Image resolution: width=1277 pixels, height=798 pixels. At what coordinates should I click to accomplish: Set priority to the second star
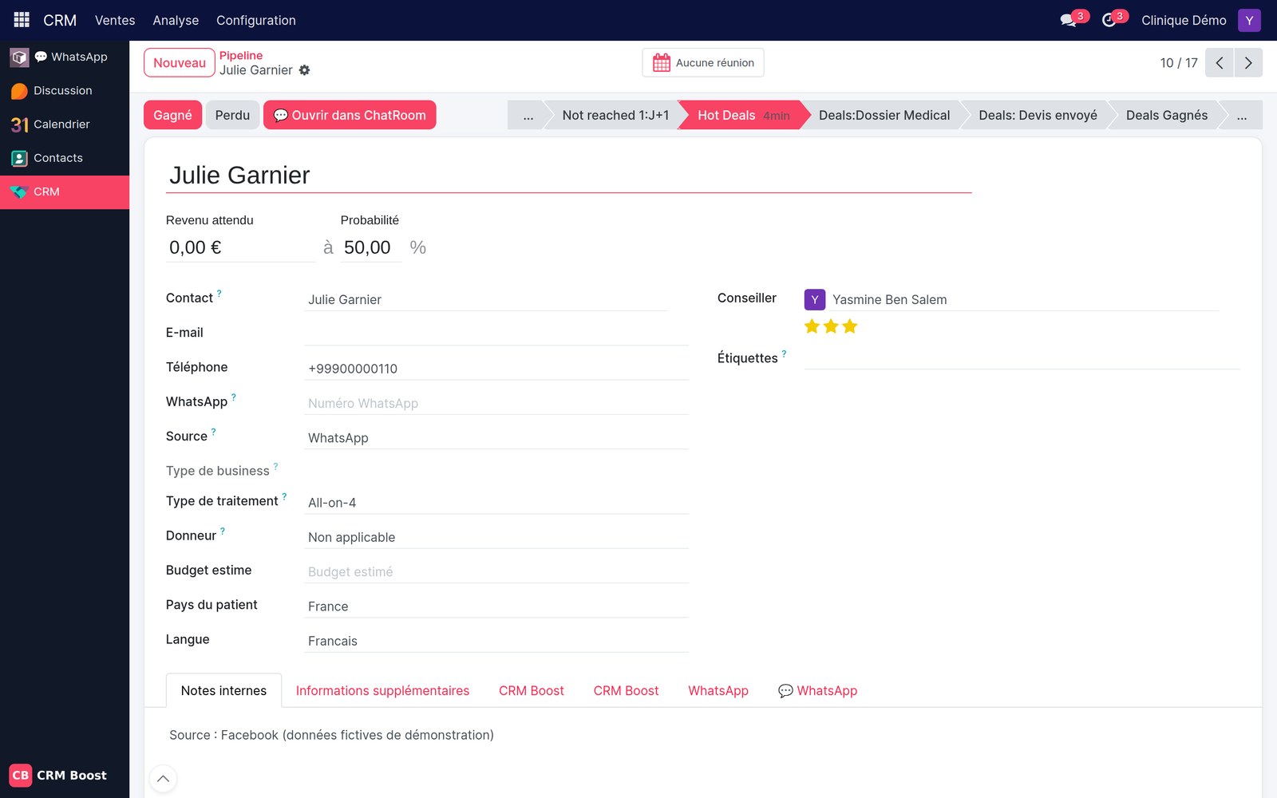pyautogui.click(x=831, y=326)
